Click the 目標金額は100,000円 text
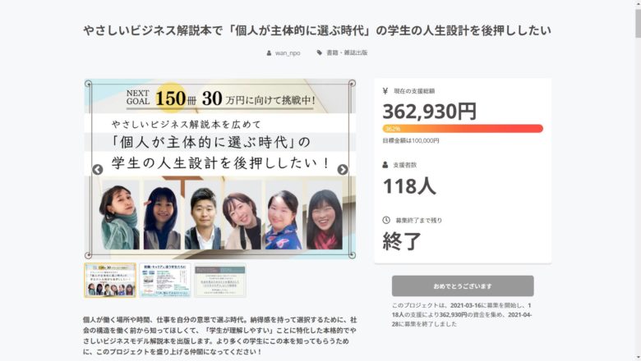 pos(410,141)
